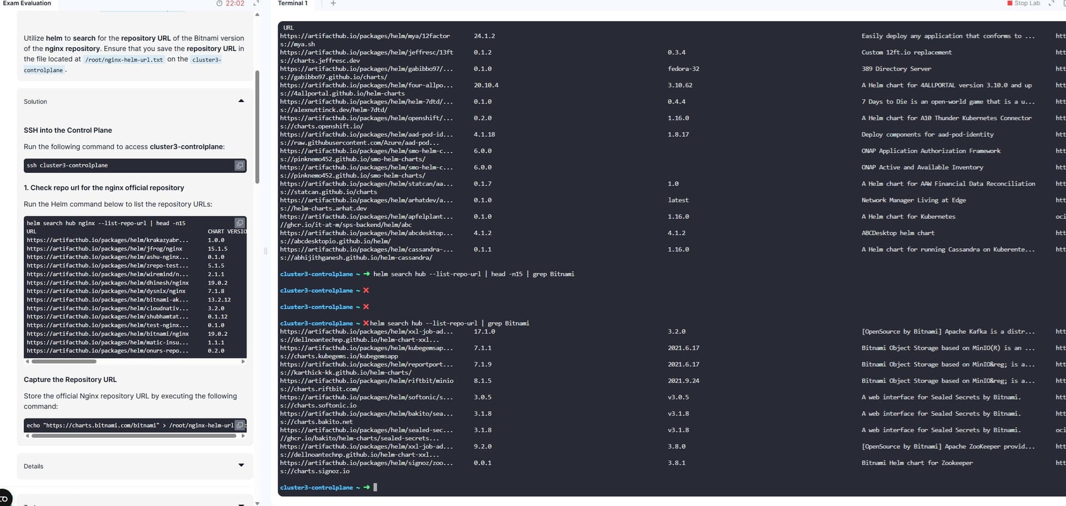Focus the terminal prompt cursor at bottom
The image size is (1066, 506).
[x=375, y=488]
